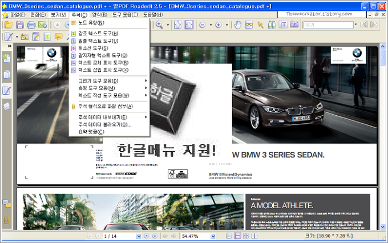
Task: Print the document using the printer icon
Action: [31, 25]
